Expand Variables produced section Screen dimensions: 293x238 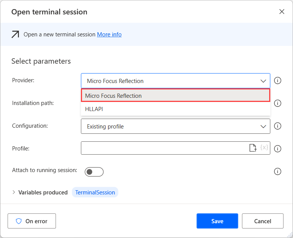[x=14, y=192]
